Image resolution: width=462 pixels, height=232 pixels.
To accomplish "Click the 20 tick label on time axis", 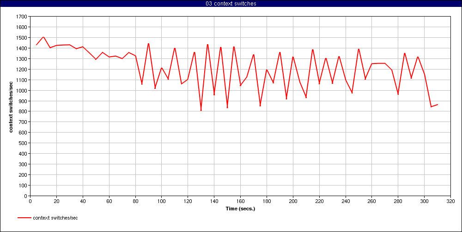I will pos(56,202).
